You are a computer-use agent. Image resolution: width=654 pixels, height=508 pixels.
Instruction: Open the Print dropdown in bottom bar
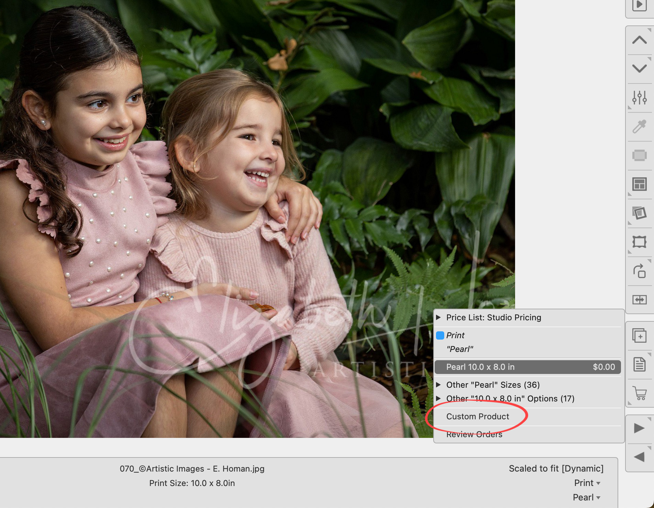587,483
